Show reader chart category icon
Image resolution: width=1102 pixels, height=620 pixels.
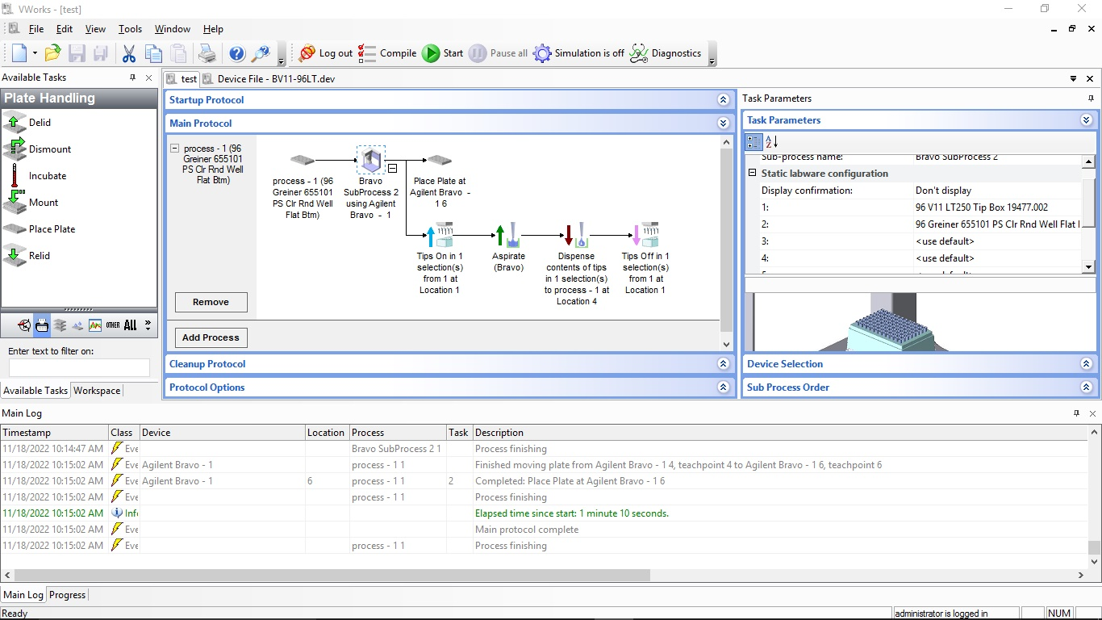tap(95, 325)
